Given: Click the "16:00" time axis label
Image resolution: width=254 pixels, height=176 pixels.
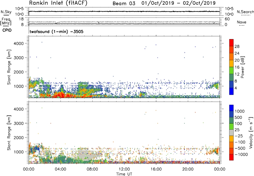Looking at the screenshot, I should [x=156, y=169].
